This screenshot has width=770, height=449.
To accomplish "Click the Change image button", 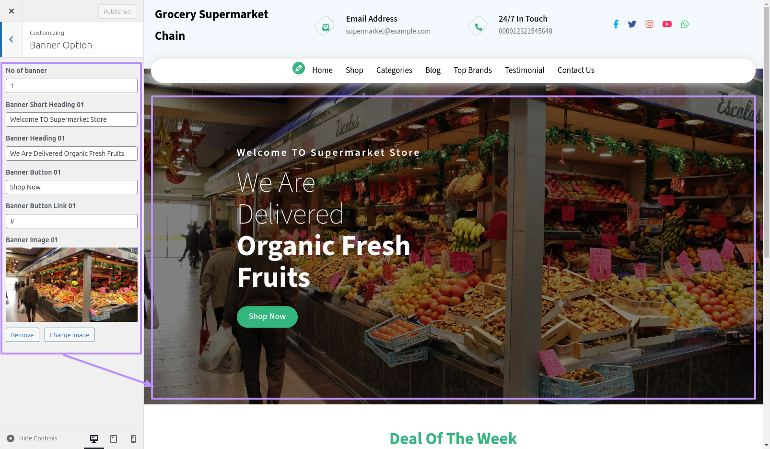I will click(x=70, y=335).
